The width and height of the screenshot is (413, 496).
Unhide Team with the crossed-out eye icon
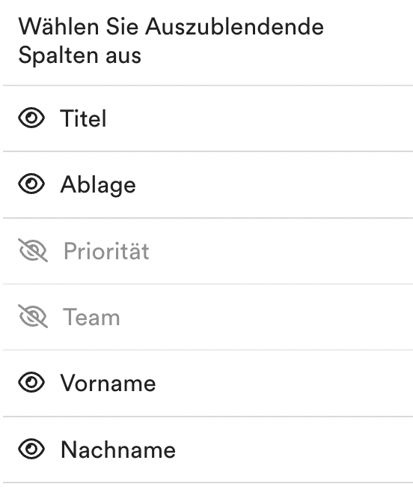[x=33, y=316]
